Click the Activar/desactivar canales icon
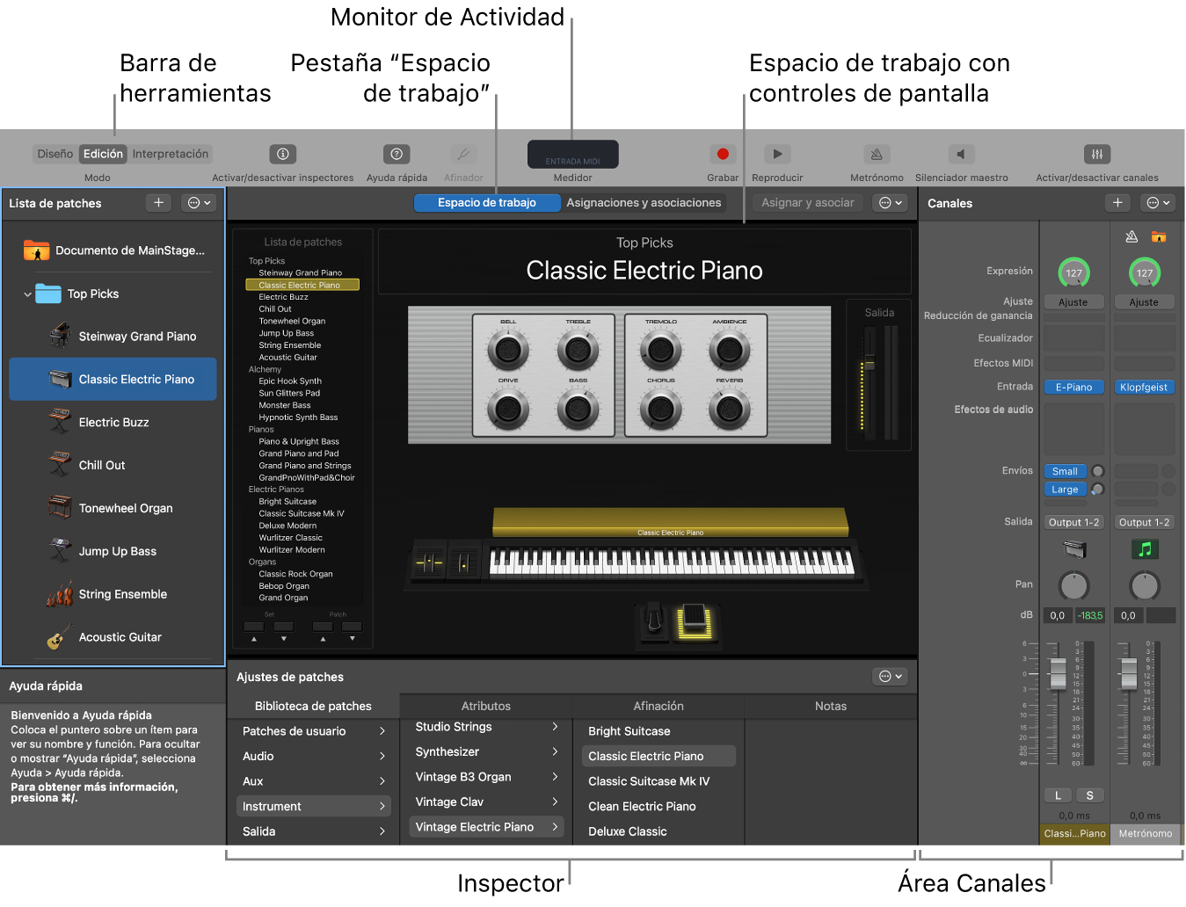The height and width of the screenshot is (907, 1186). [x=1096, y=154]
